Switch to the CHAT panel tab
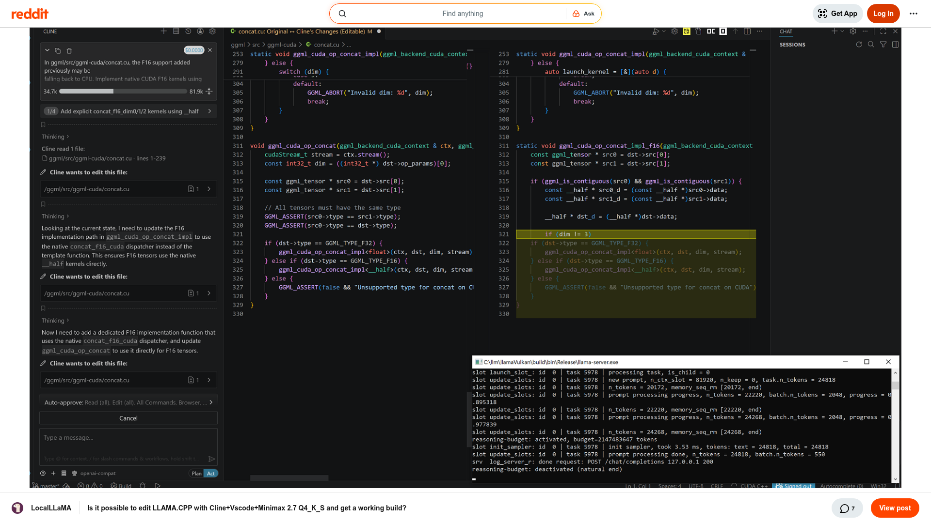 click(786, 31)
